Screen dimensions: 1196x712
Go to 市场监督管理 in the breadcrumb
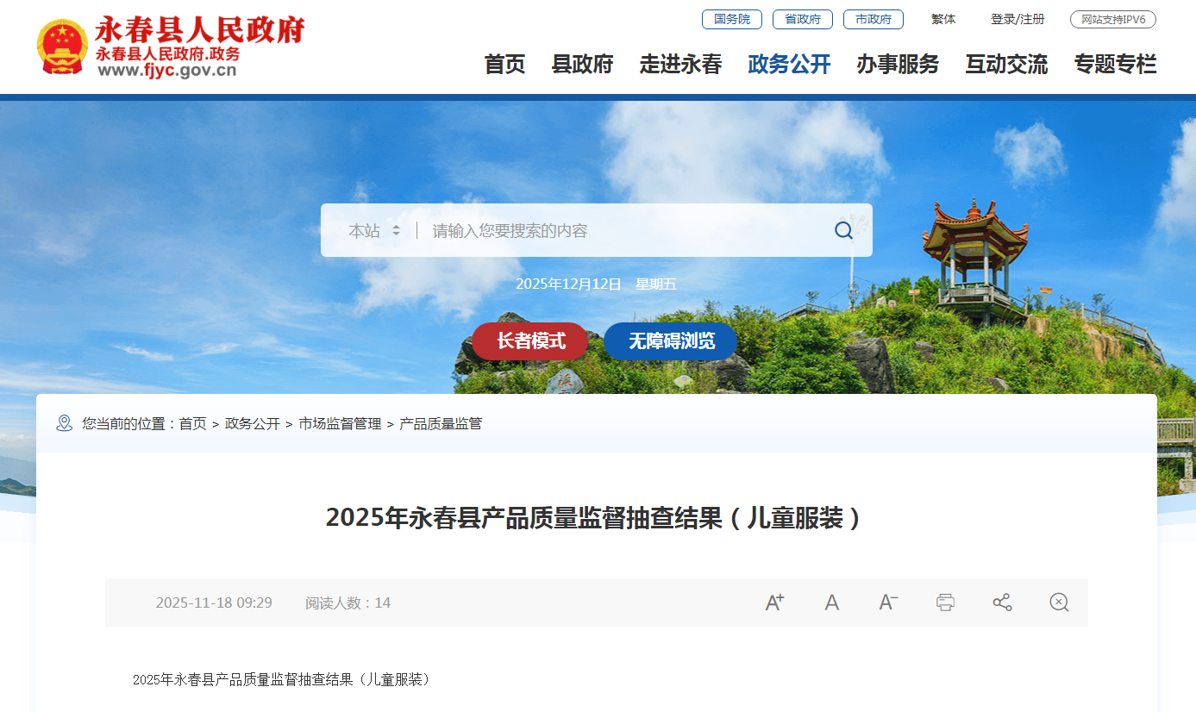click(x=340, y=423)
